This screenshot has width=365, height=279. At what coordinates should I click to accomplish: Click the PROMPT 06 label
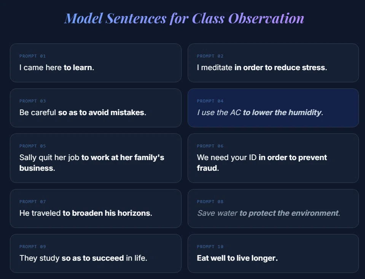point(210,146)
